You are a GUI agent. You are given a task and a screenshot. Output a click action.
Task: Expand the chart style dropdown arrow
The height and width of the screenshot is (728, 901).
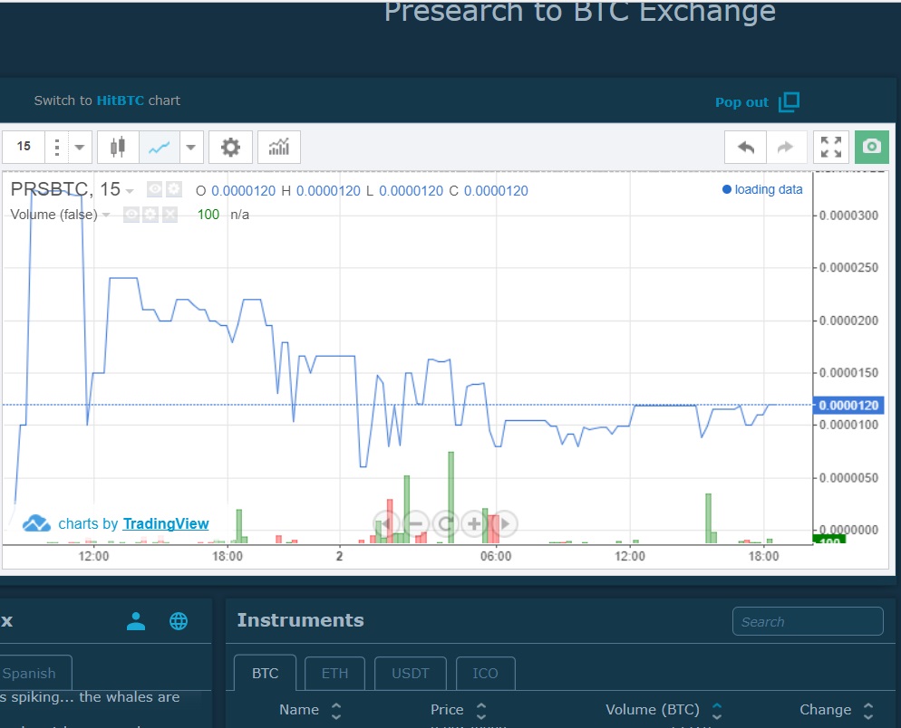pos(191,147)
